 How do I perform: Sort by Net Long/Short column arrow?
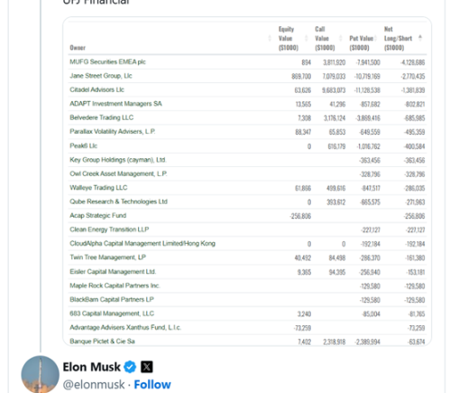pos(420,38)
